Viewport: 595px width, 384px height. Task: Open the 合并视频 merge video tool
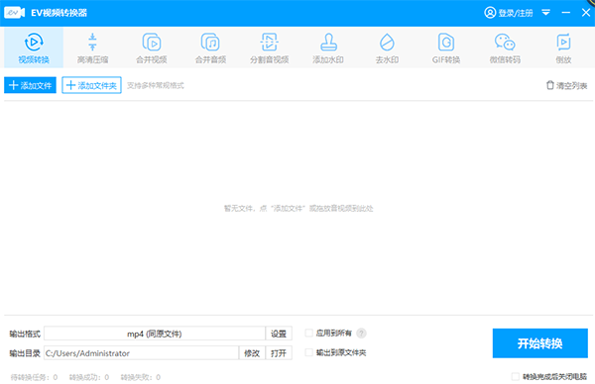[152, 48]
